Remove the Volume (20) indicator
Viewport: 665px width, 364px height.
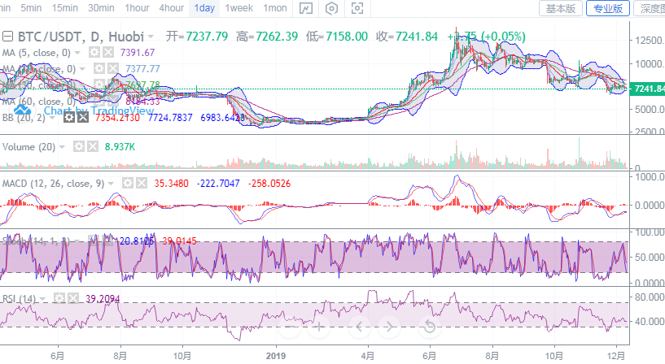(93, 147)
